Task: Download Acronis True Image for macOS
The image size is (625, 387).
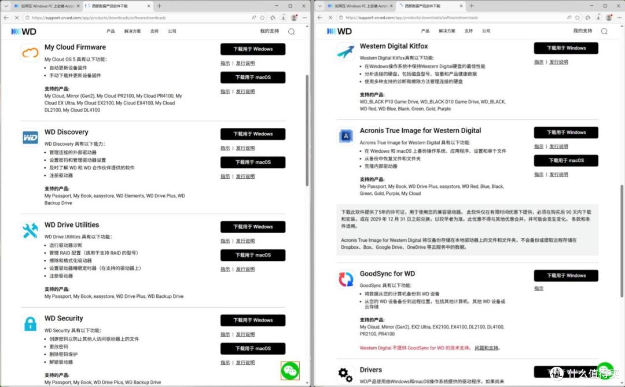Action: click(566, 161)
